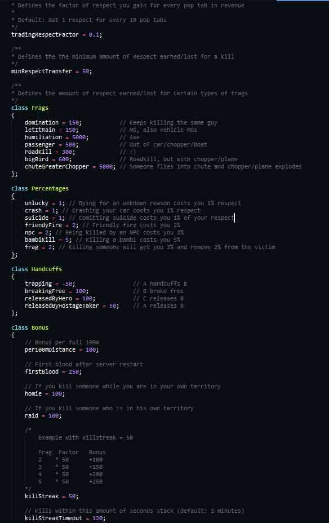Click the 'class Frags' declaration
Image resolution: width=329 pixels, height=523 pixels.
coord(30,108)
